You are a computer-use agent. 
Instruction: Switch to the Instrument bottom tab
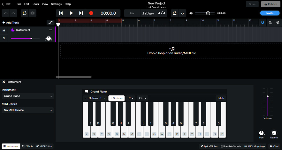pos(11,146)
